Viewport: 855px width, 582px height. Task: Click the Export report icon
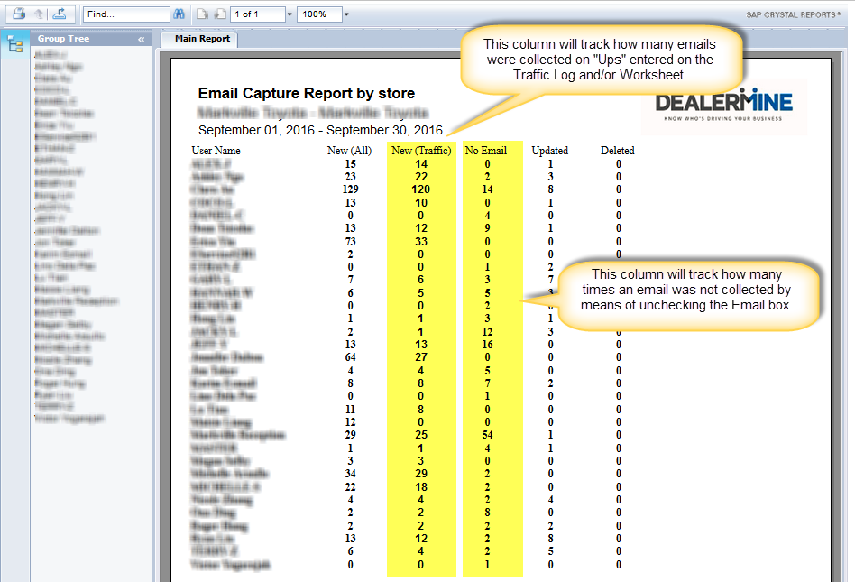tap(59, 14)
